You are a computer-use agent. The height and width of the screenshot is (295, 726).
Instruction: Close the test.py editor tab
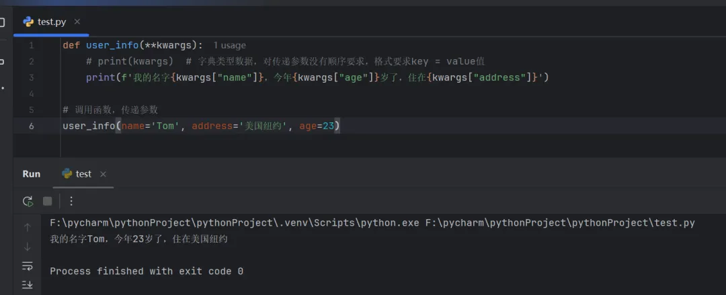[77, 22]
